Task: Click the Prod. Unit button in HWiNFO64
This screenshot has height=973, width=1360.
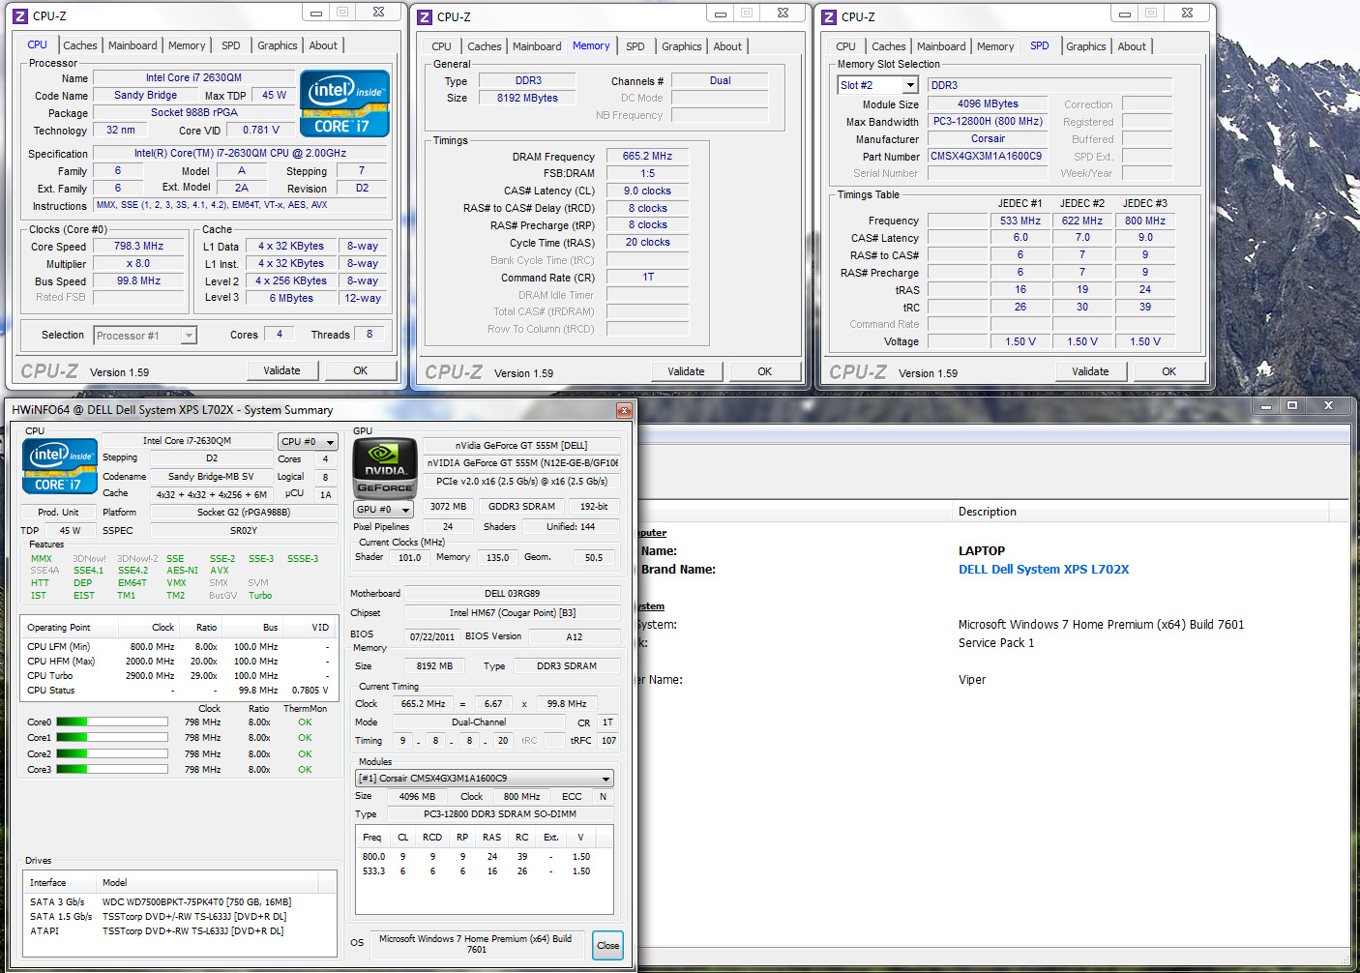Action: (x=58, y=513)
